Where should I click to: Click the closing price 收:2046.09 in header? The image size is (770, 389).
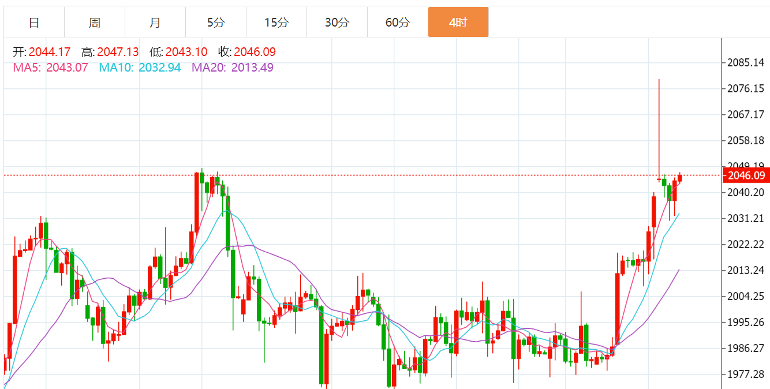pyautogui.click(x=247, y=52)
